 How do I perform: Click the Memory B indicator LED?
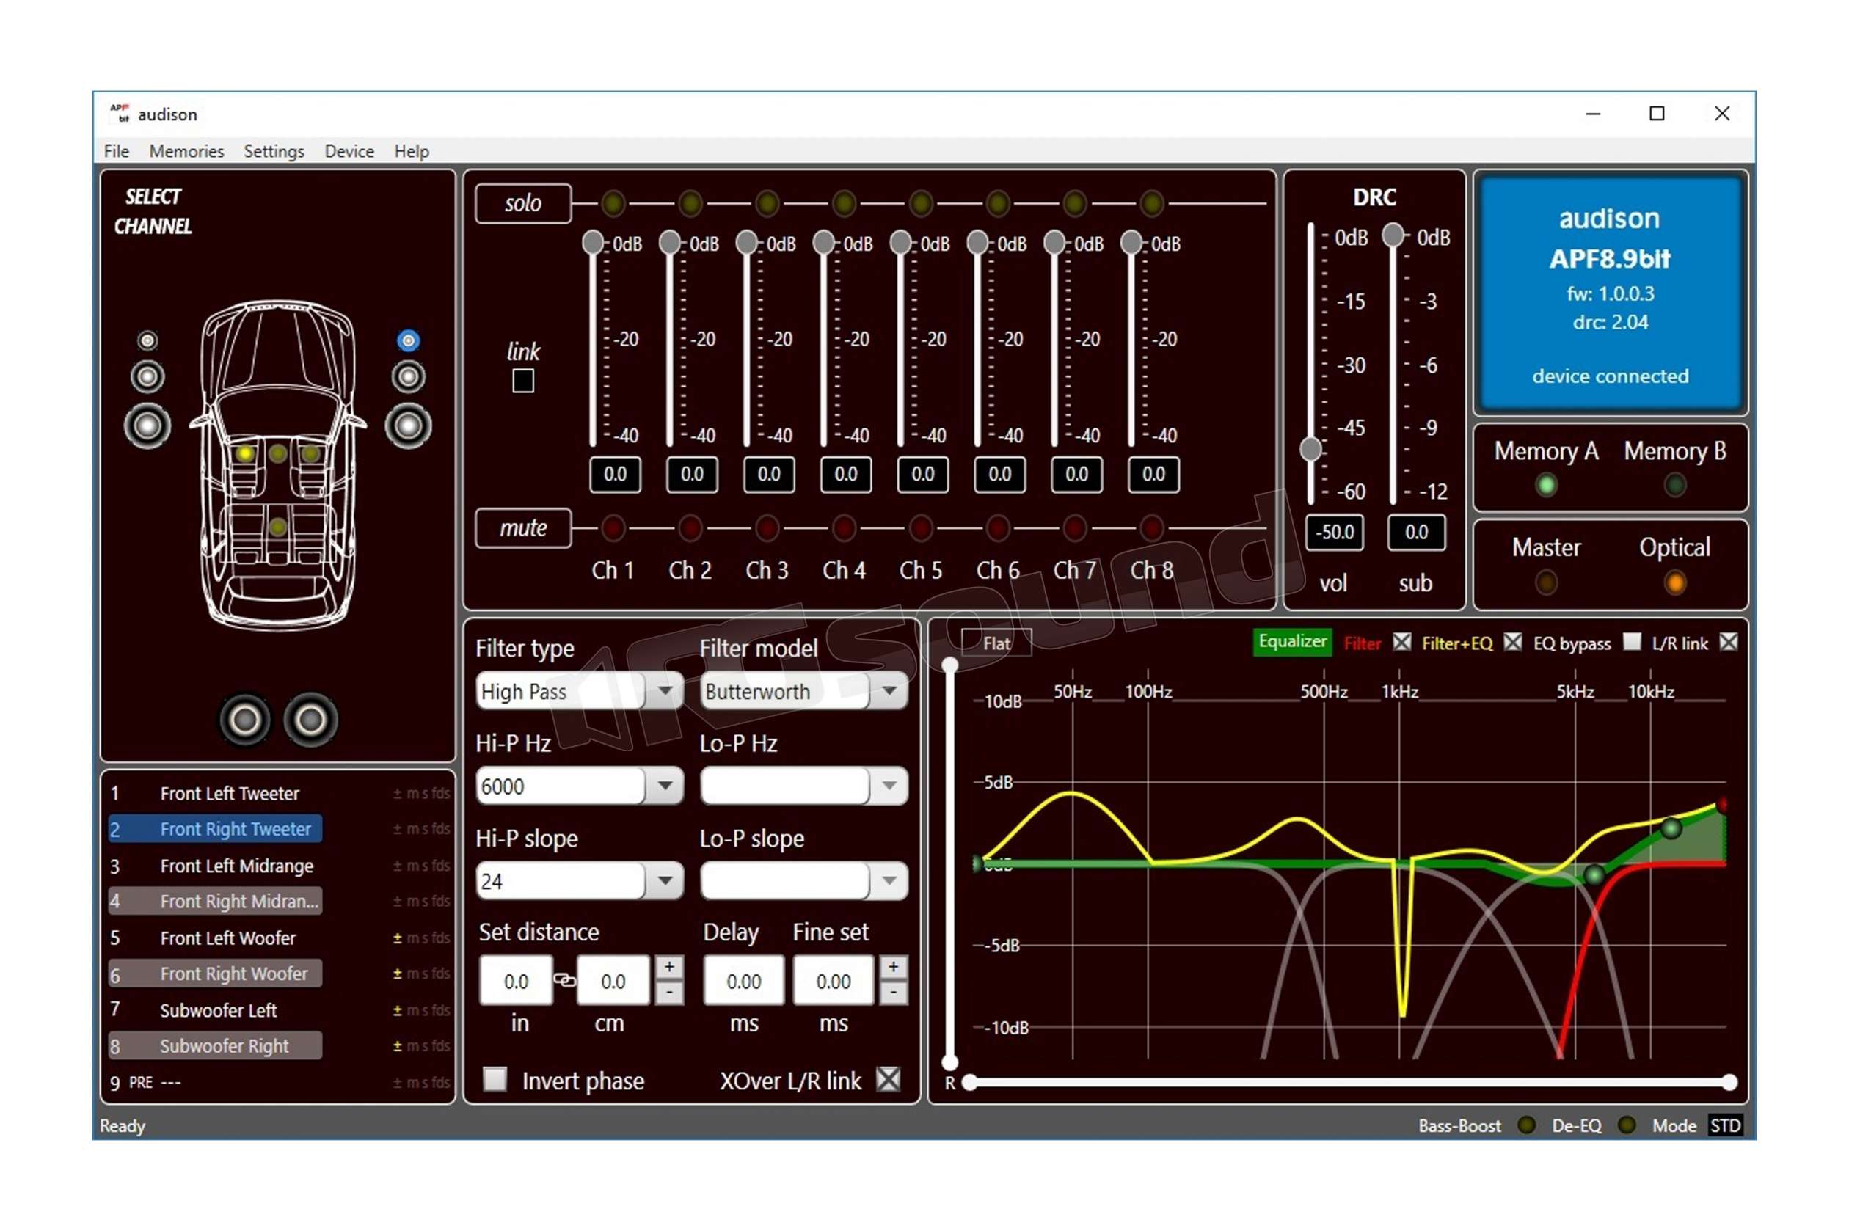1674,485
